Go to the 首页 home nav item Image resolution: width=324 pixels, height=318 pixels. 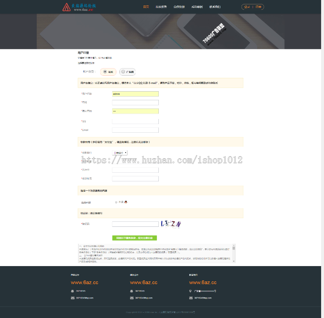[x=146, y=7]
